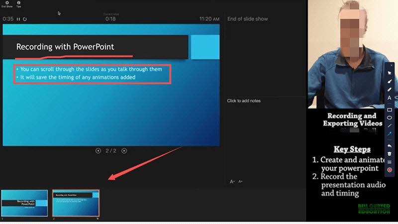Click the 2 / 2 slide counter
The image size is (398, 224).
click(x=111, y=151)
